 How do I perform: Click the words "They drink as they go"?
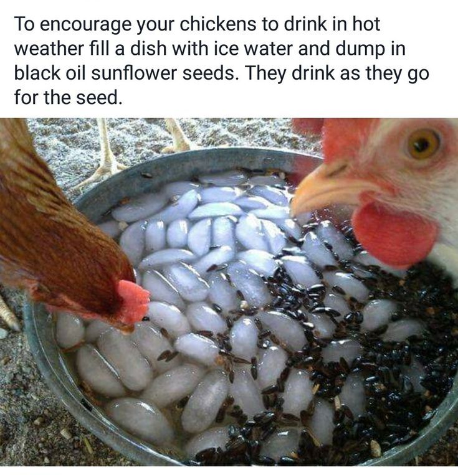(336, 73)
